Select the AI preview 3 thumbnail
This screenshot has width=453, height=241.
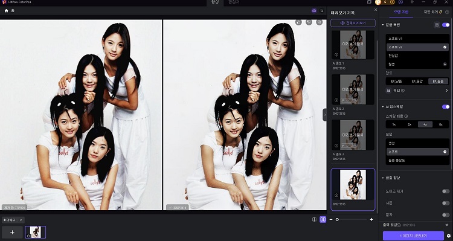coord(353,135)
